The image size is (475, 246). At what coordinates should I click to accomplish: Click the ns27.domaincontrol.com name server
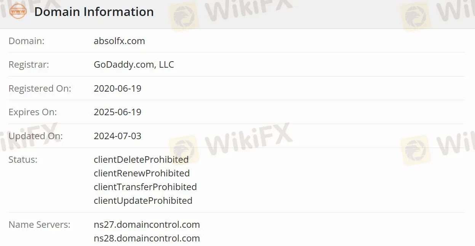[147, 225]
